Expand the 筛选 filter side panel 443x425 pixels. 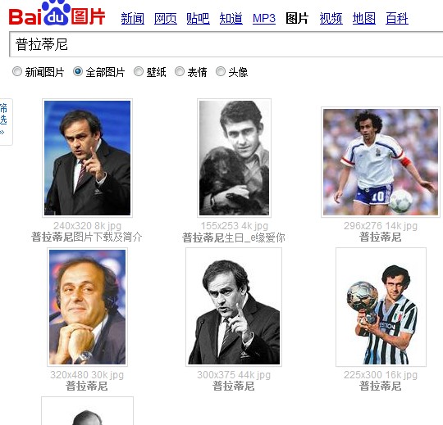[x=4, y=122]
